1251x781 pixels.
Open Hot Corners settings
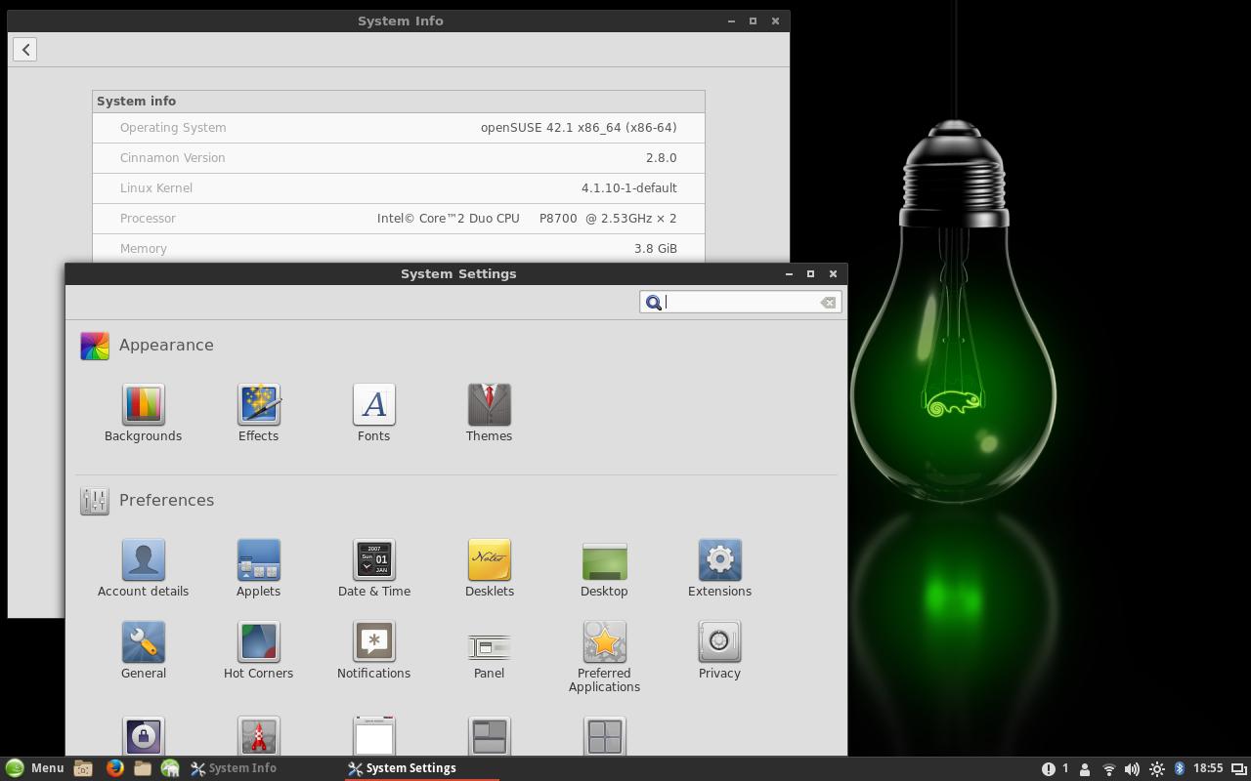pyautogui.click(x=258, y=642)
